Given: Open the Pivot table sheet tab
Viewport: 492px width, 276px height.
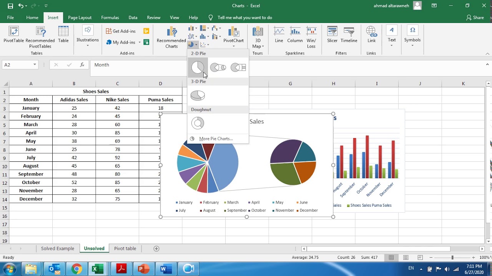Looking at the screenshot, I should 125,248.
